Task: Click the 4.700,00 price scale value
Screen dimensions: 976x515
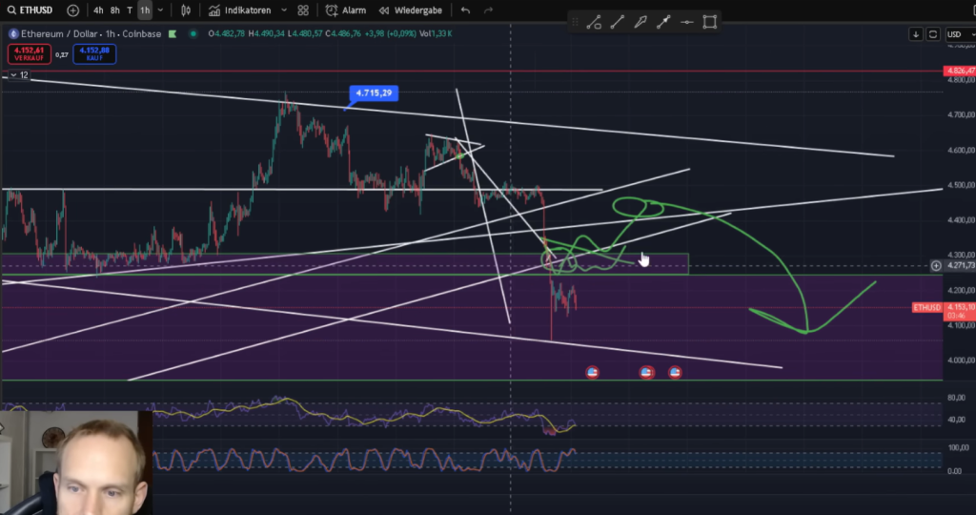Action: [961, 114]
